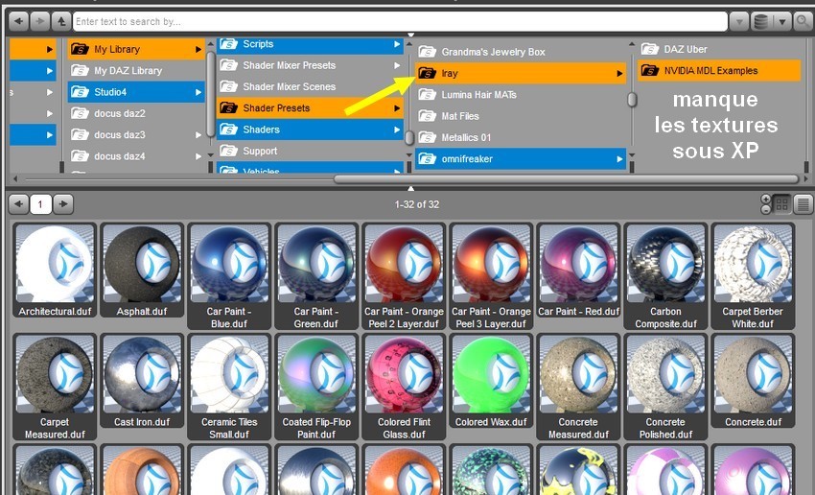The width and height of the screenshot is (815, 495).
Task: Click the page number field showing 1
Action: click(40, 204)
